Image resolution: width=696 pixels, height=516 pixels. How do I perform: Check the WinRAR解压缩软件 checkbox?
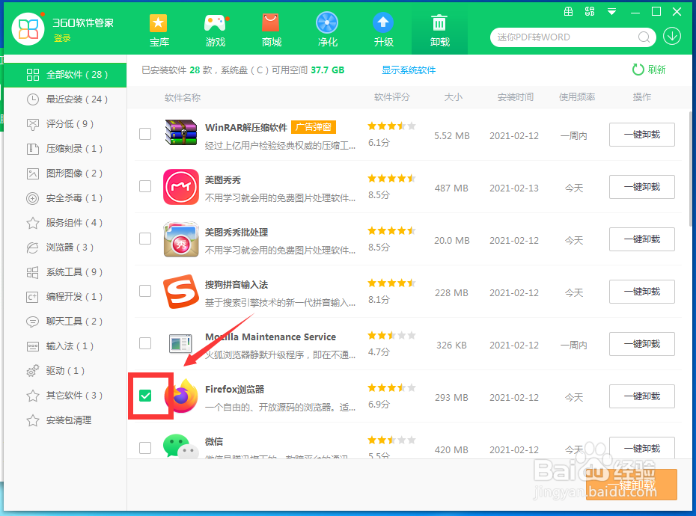tap(145, 134)
